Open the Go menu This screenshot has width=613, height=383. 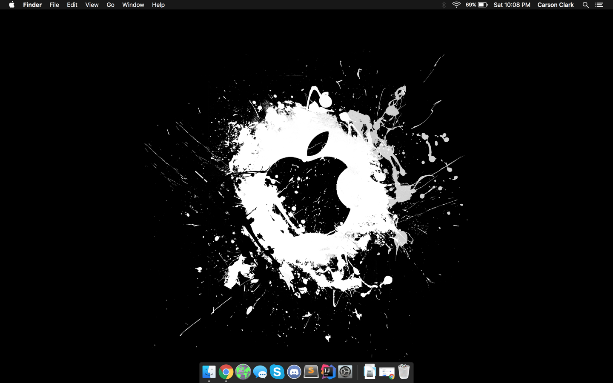click(110, 5)
